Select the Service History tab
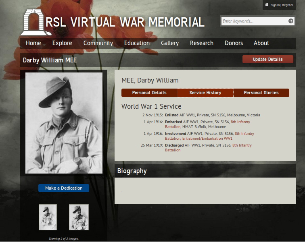This screenshot has width=305, height=242. tap(205, 93)
